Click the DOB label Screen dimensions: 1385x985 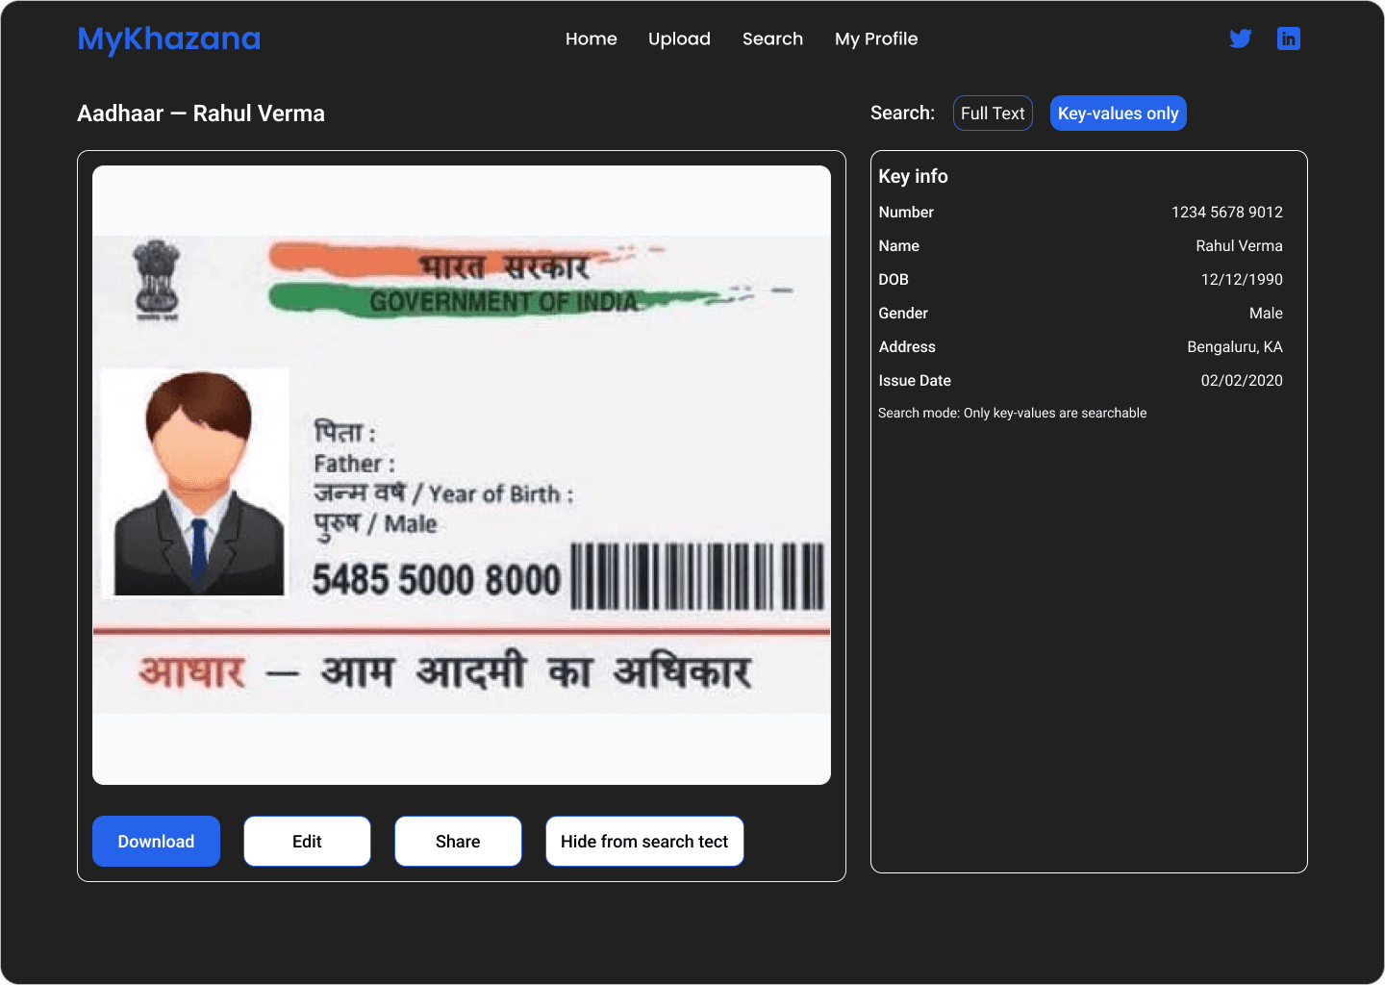click(894, 279)
